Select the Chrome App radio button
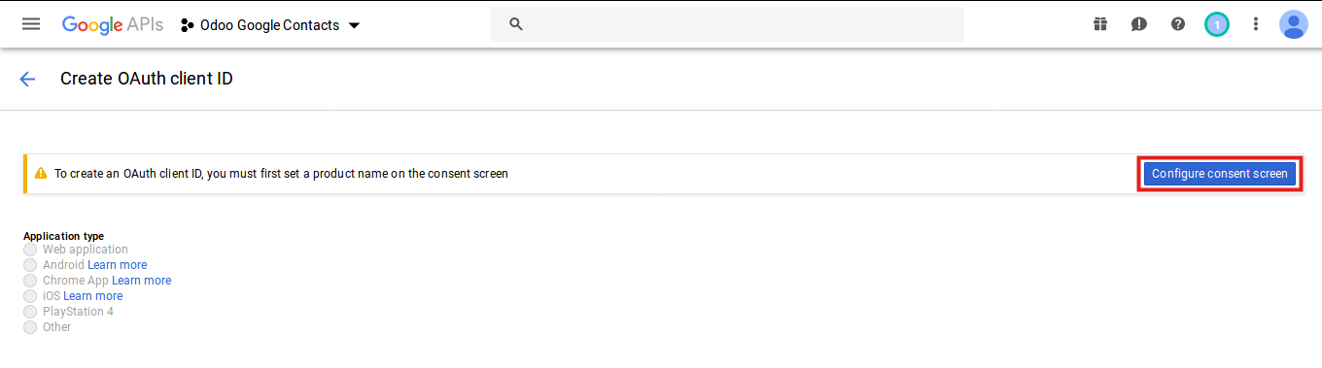 coord(30,281)
